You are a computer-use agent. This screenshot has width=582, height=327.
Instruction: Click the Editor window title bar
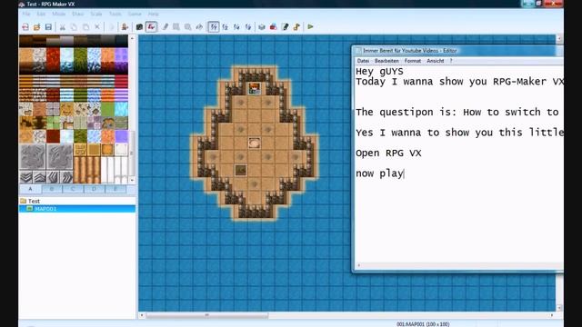tap(457, 51)
